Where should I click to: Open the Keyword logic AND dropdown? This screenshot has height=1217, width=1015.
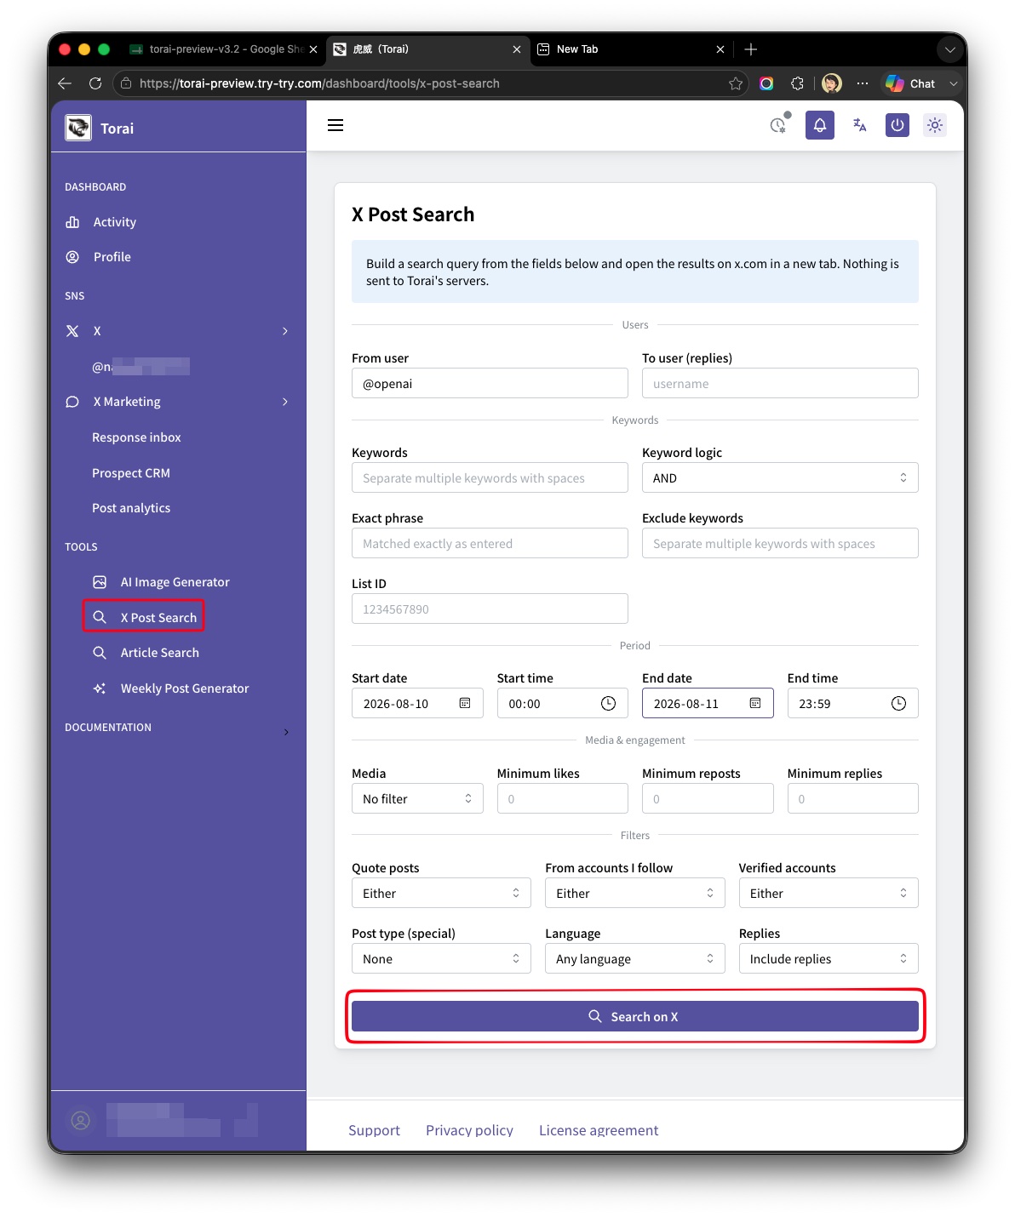point(780,477)
